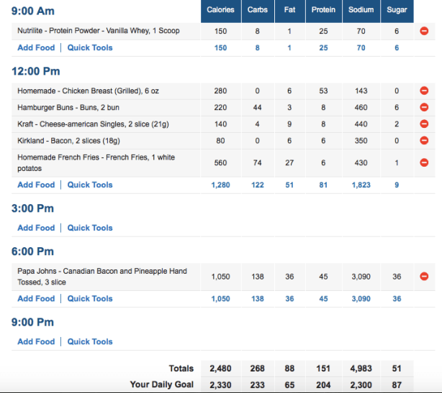Remove the Kirkland Bacon entry

pos(424,140)
